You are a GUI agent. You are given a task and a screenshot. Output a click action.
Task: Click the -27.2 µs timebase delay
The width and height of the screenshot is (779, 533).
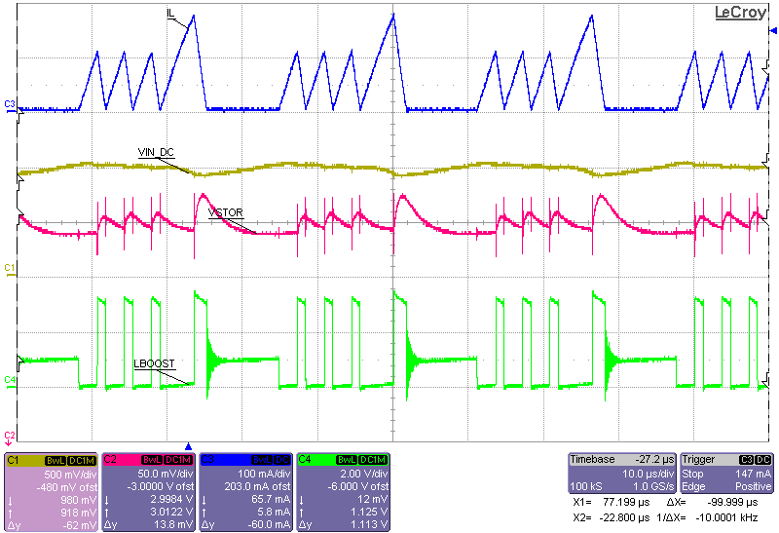pyautogui.click(x=654, y=459)
